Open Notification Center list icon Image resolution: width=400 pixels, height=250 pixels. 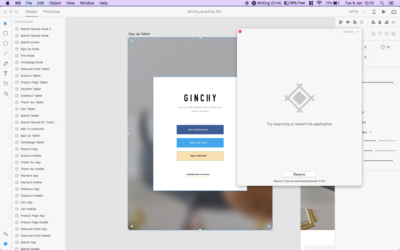pyautogui.click(x=391, y=3)
